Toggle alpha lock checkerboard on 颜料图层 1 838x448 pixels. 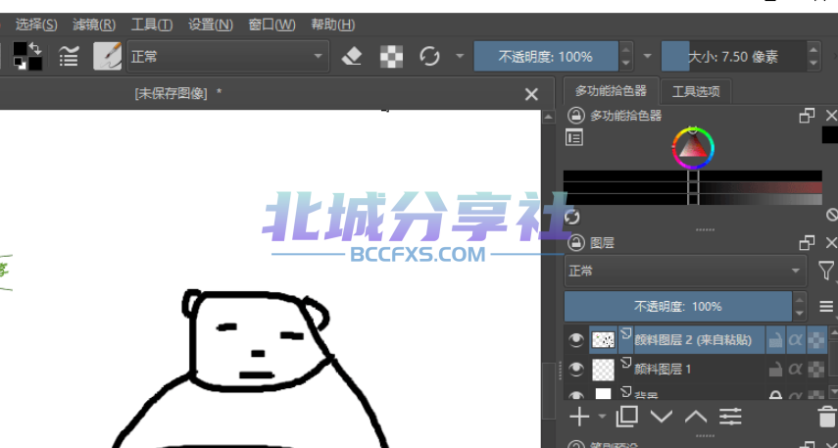(x=816, y=369)
